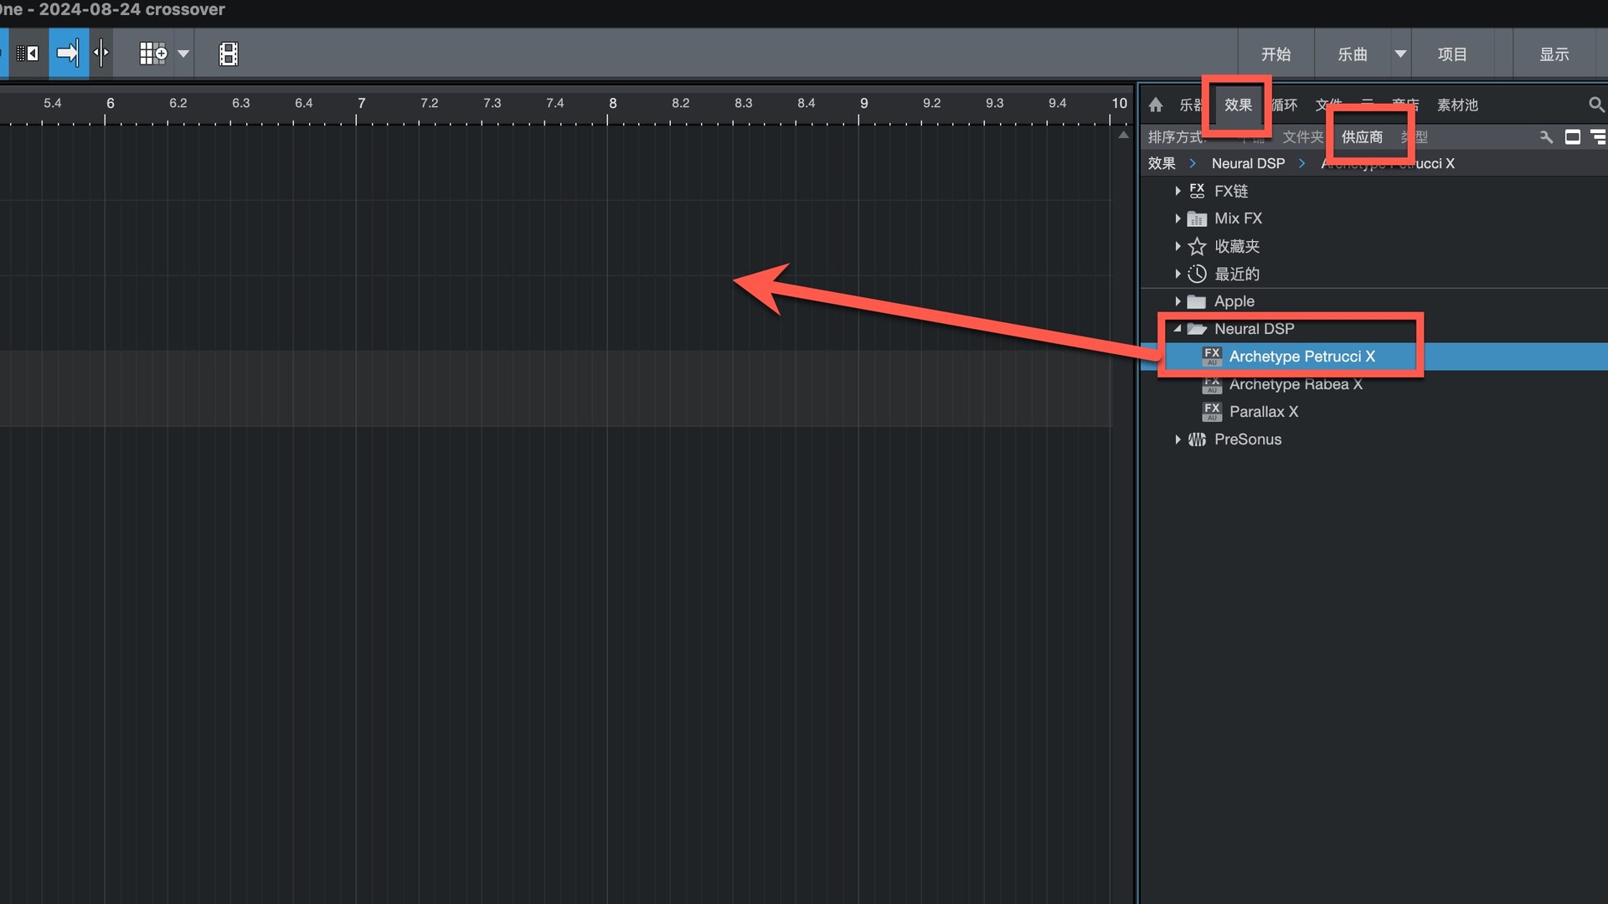Toggle the autoscroll arrow button in toolbar
This screenshot has height=904, width=1608.
tap(68, 54)
